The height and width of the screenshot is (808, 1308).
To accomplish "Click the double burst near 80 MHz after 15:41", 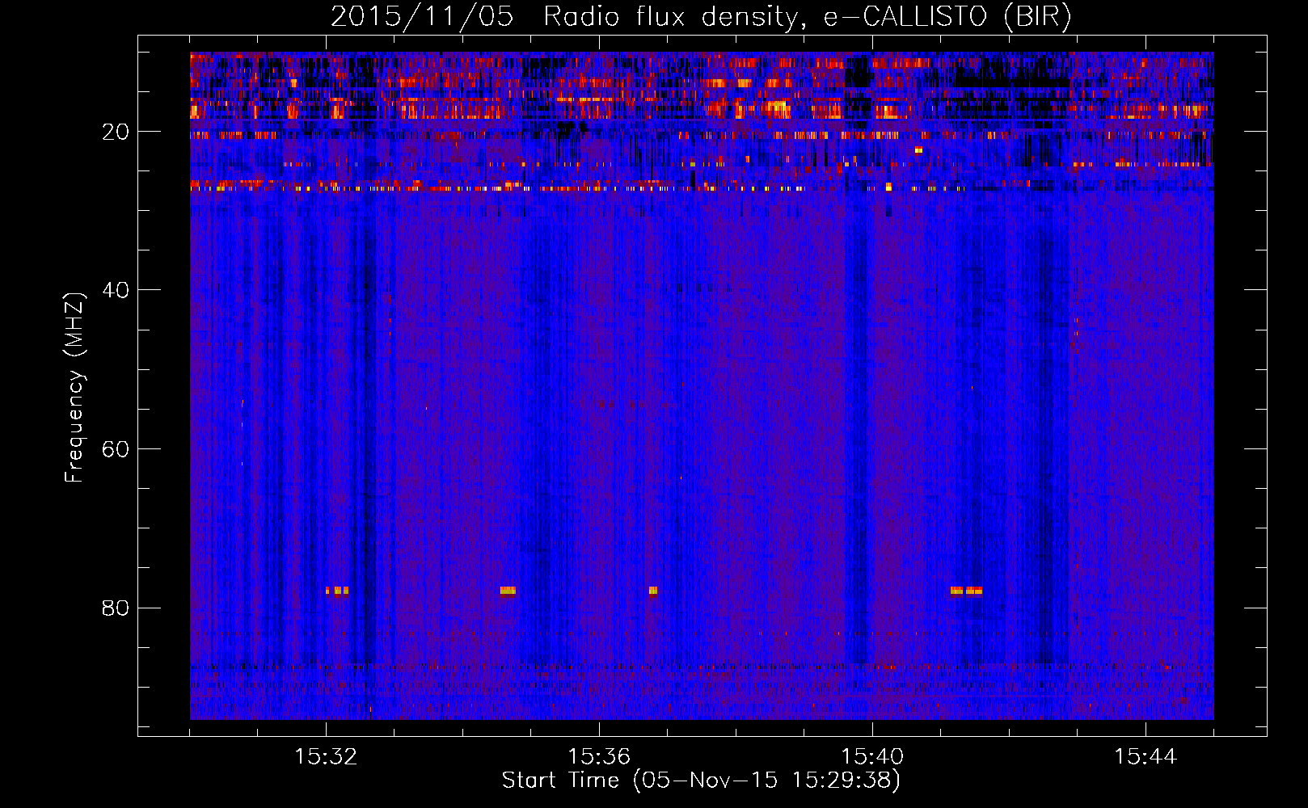I will pos(967,591).
